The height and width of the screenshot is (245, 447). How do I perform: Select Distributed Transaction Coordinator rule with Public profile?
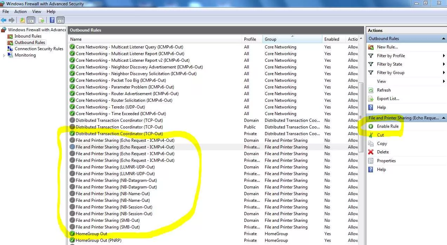119,127
